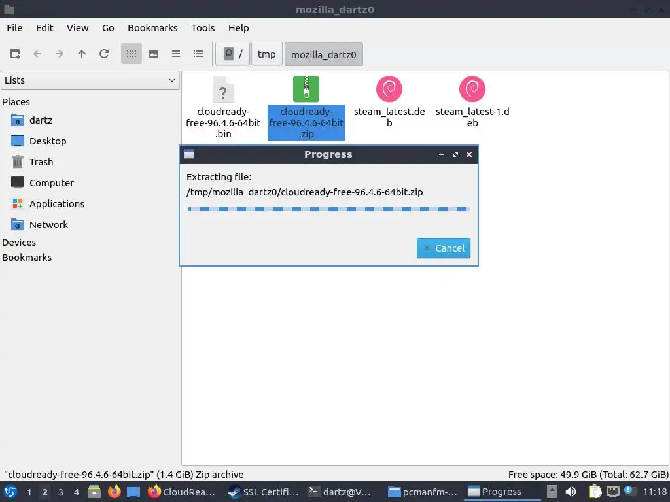Click the pcmanfm title bar folder icon

(9, 9)
